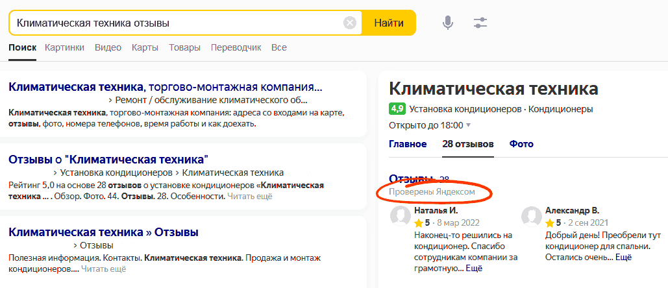Open search filter settings sliders icon
668x288 pixels.
pyautogui.click(x=480, y=23)
